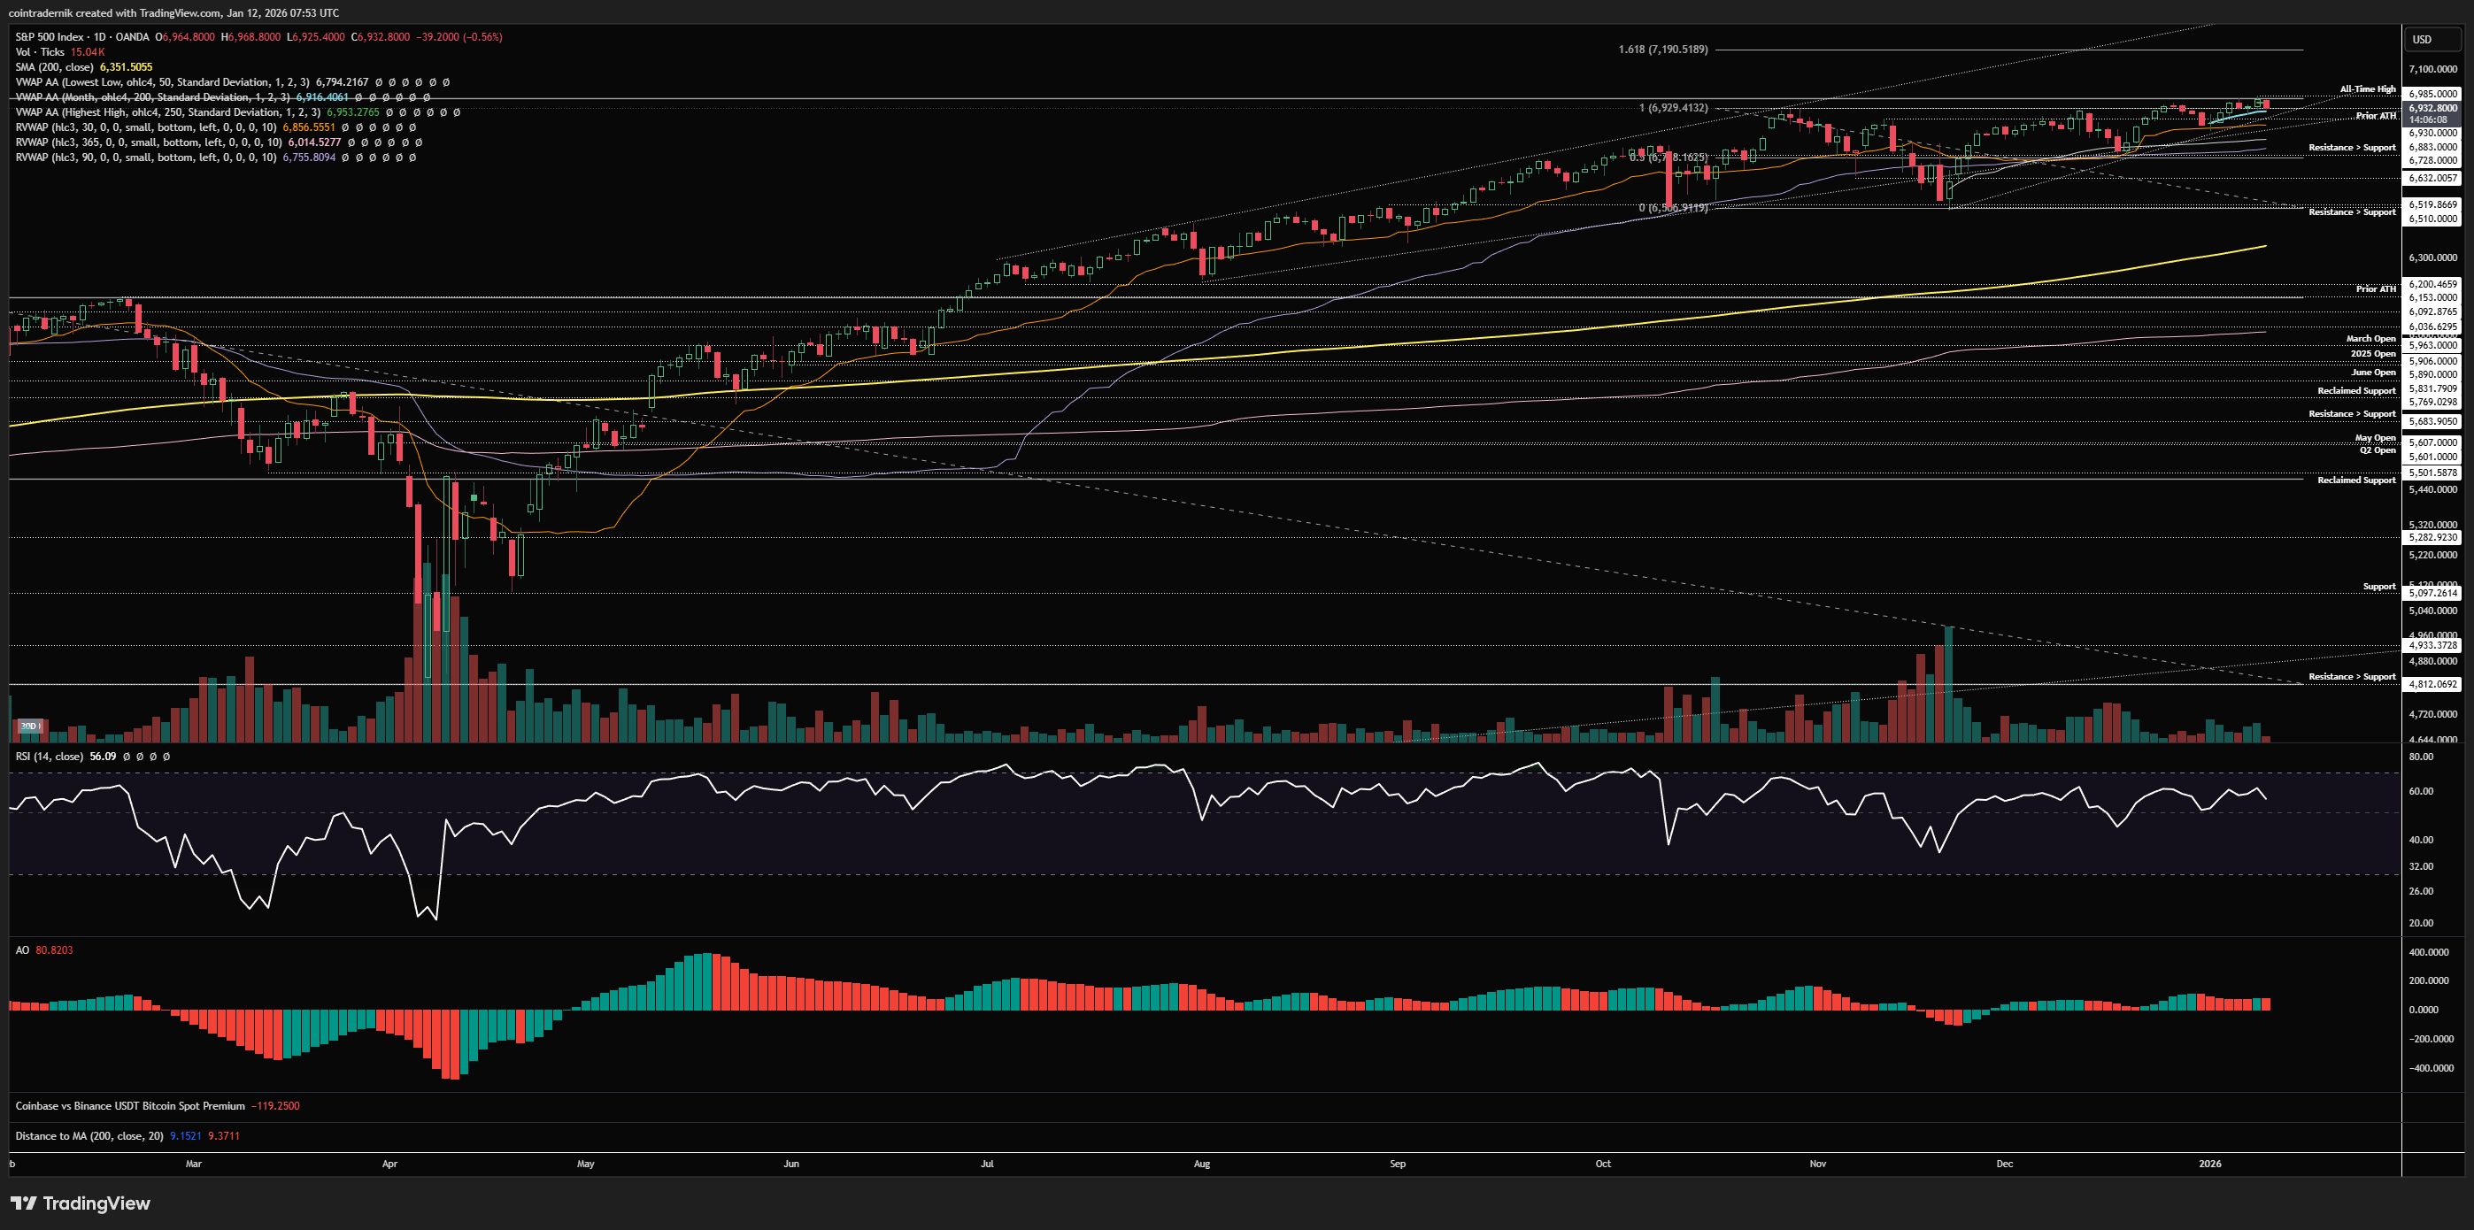Select VWAP AA Highest High indicator legend
The image size is (2474, 1230).
(x=168, y=112)
